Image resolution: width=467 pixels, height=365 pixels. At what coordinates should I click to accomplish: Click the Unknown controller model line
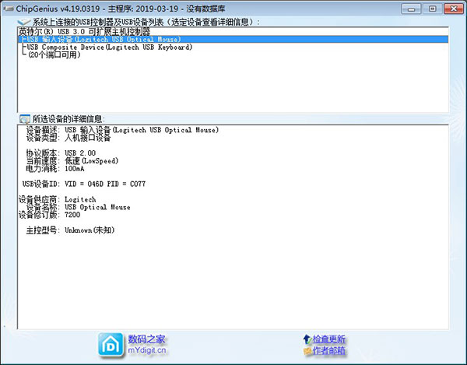(x=70, y=230)
